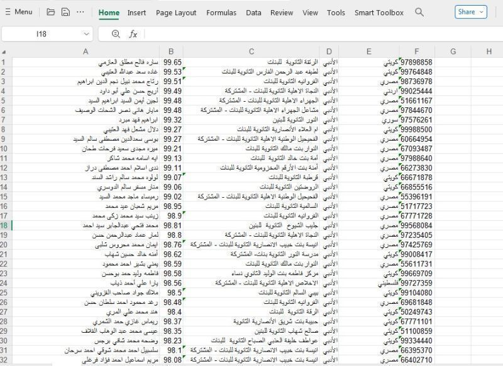Screen dimensions: 503x366
Task: Click the open folder icon
Action: coord(51,12)
